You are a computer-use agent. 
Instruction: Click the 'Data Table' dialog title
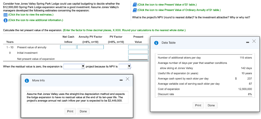pos(168,43)
